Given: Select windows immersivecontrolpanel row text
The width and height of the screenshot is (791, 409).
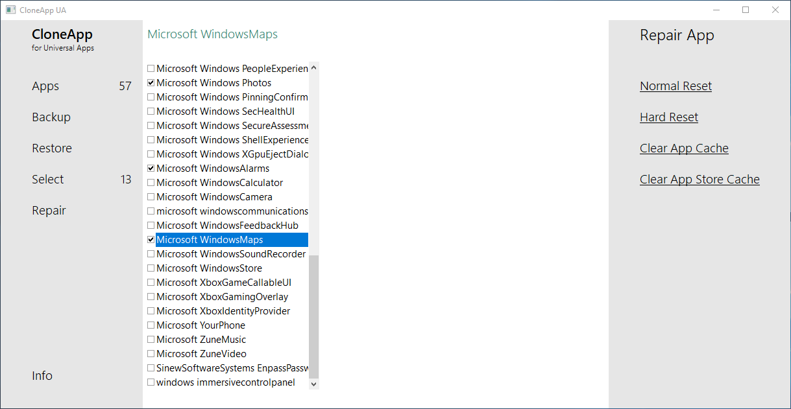Looking at the screenshot, I should [226, 382].
